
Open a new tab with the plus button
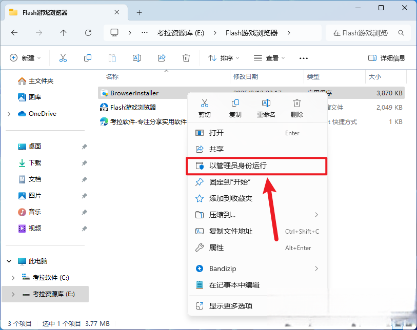139,12
